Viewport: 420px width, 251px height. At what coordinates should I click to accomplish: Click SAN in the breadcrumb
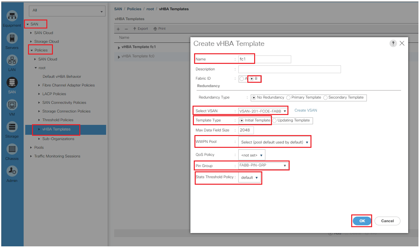(118, 9)
